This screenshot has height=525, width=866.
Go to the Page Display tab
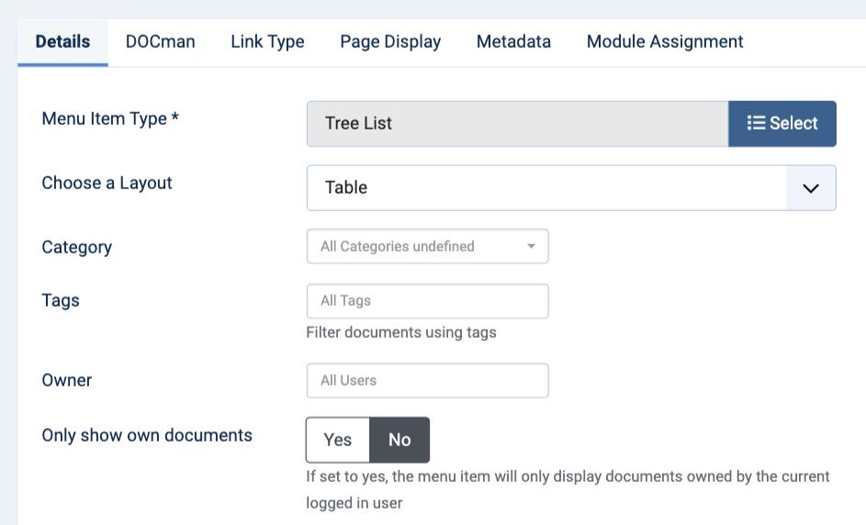tap(390, 42)
